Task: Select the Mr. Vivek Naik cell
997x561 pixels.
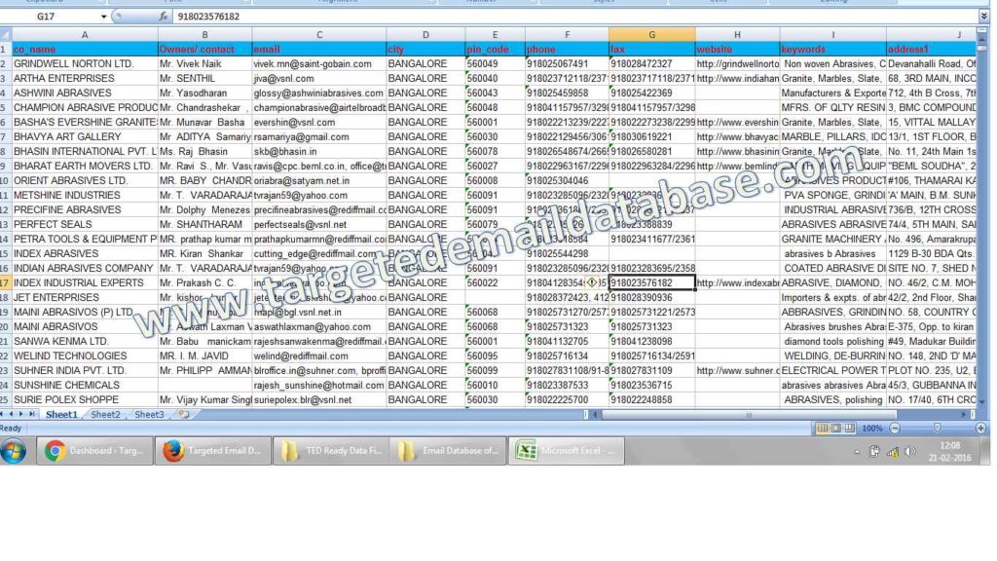Action: point(204,63)
